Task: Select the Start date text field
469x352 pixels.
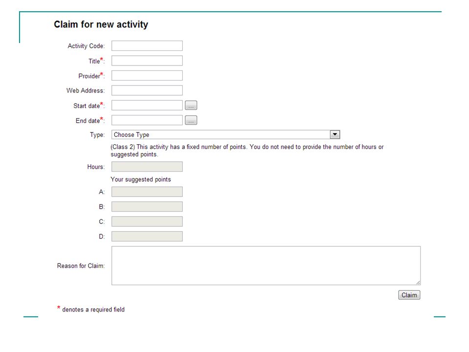Action: [x=147, y=106]
